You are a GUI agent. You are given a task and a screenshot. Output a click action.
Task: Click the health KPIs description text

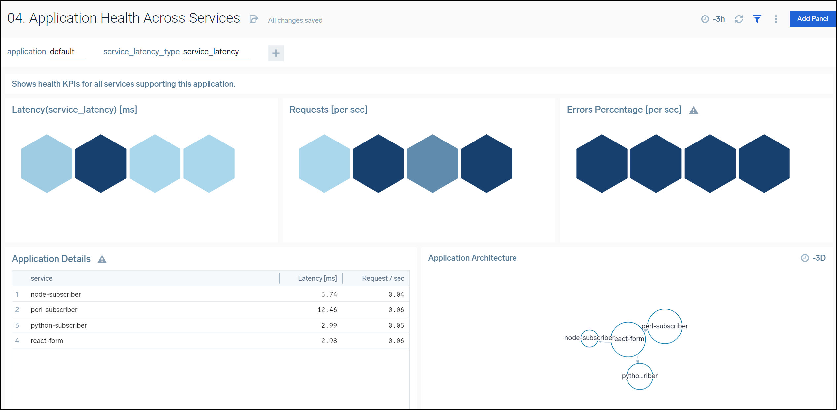coord(124,84)
